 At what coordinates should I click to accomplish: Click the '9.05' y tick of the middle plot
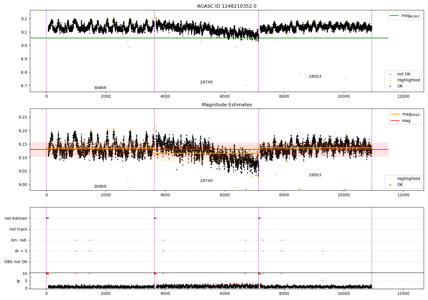click(x=23, y=171)
